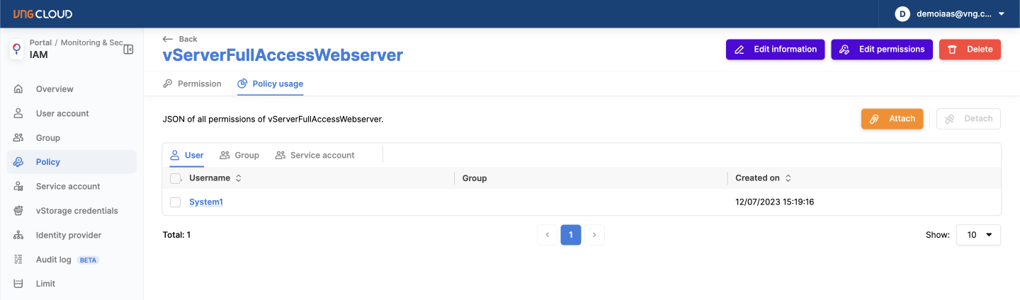This screenshot has width=1020, height=300.
Task: Switch to the Permission tab
Action: (x=193, y=83)
